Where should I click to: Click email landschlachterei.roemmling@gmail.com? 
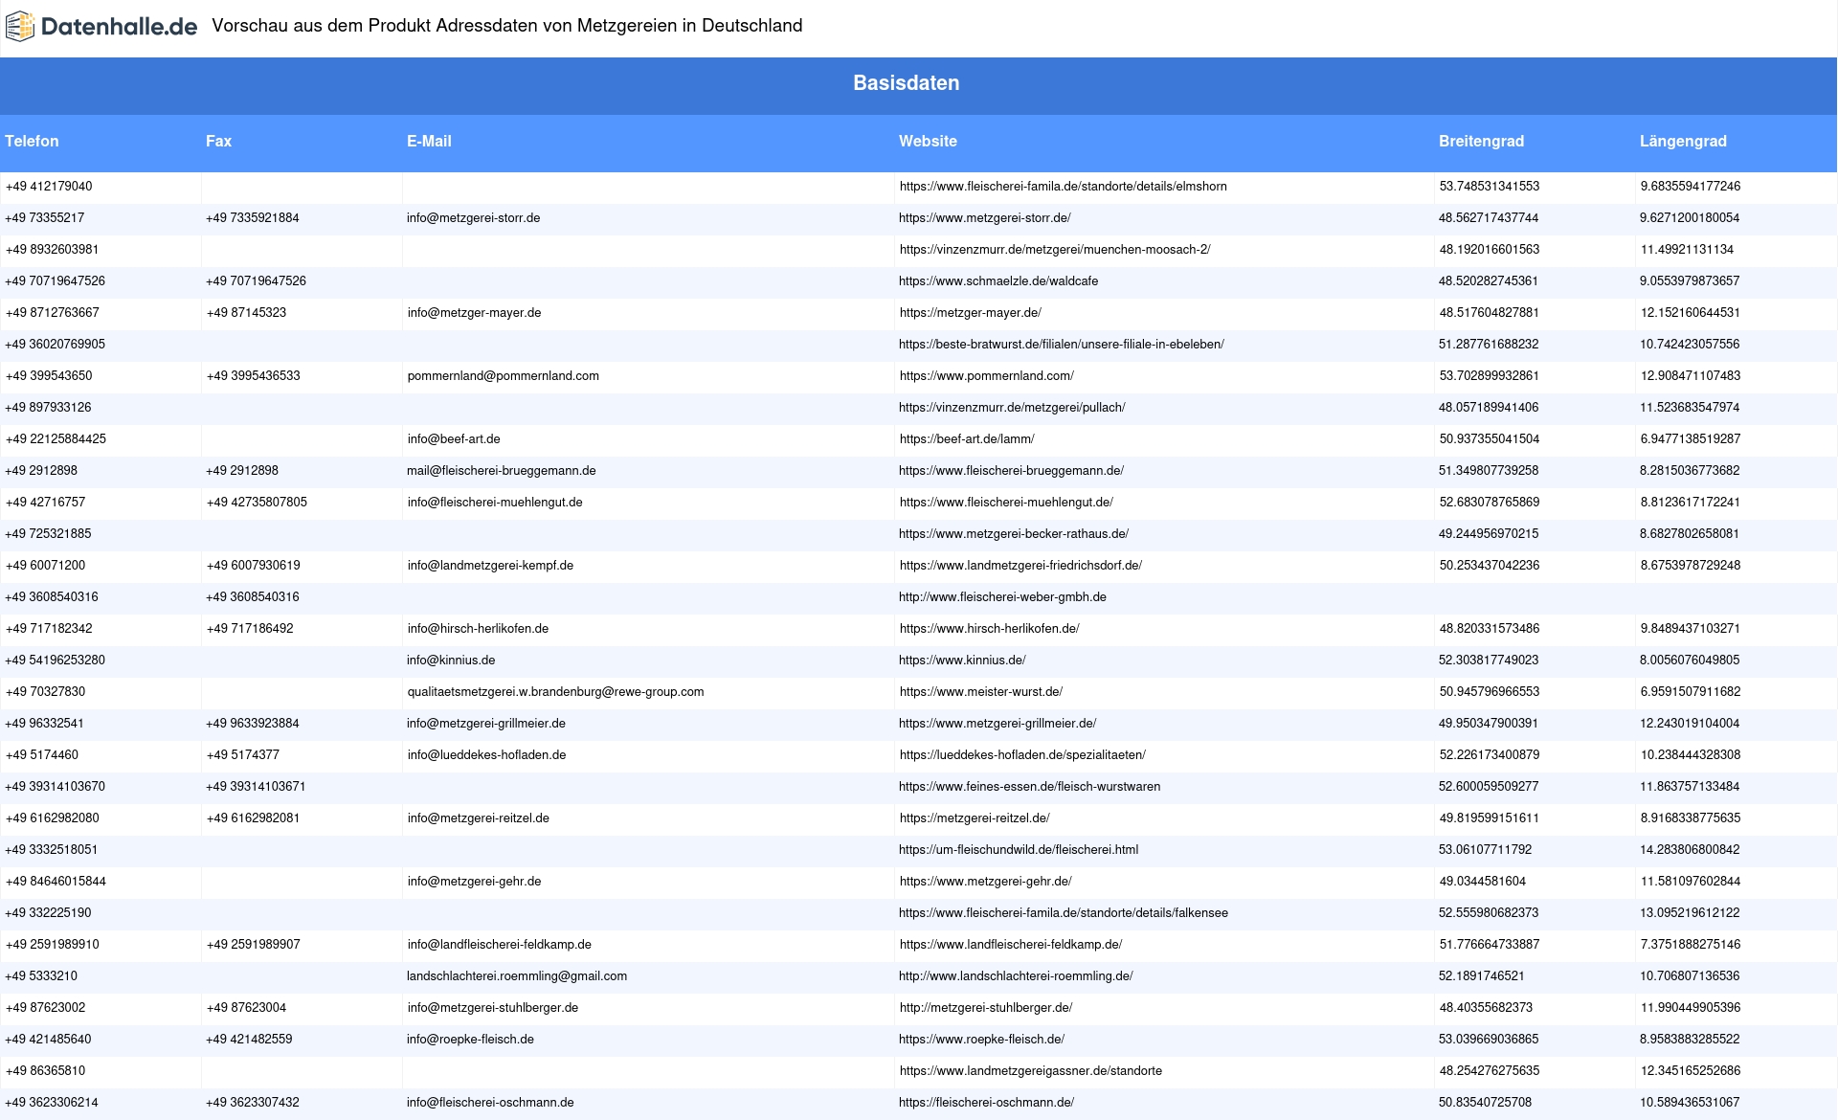pyautogui.click(x=517, y=976)
